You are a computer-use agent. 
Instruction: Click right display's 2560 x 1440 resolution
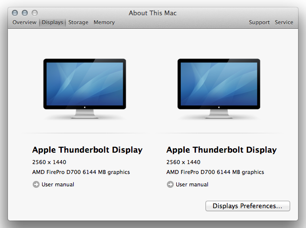(183, 162)
